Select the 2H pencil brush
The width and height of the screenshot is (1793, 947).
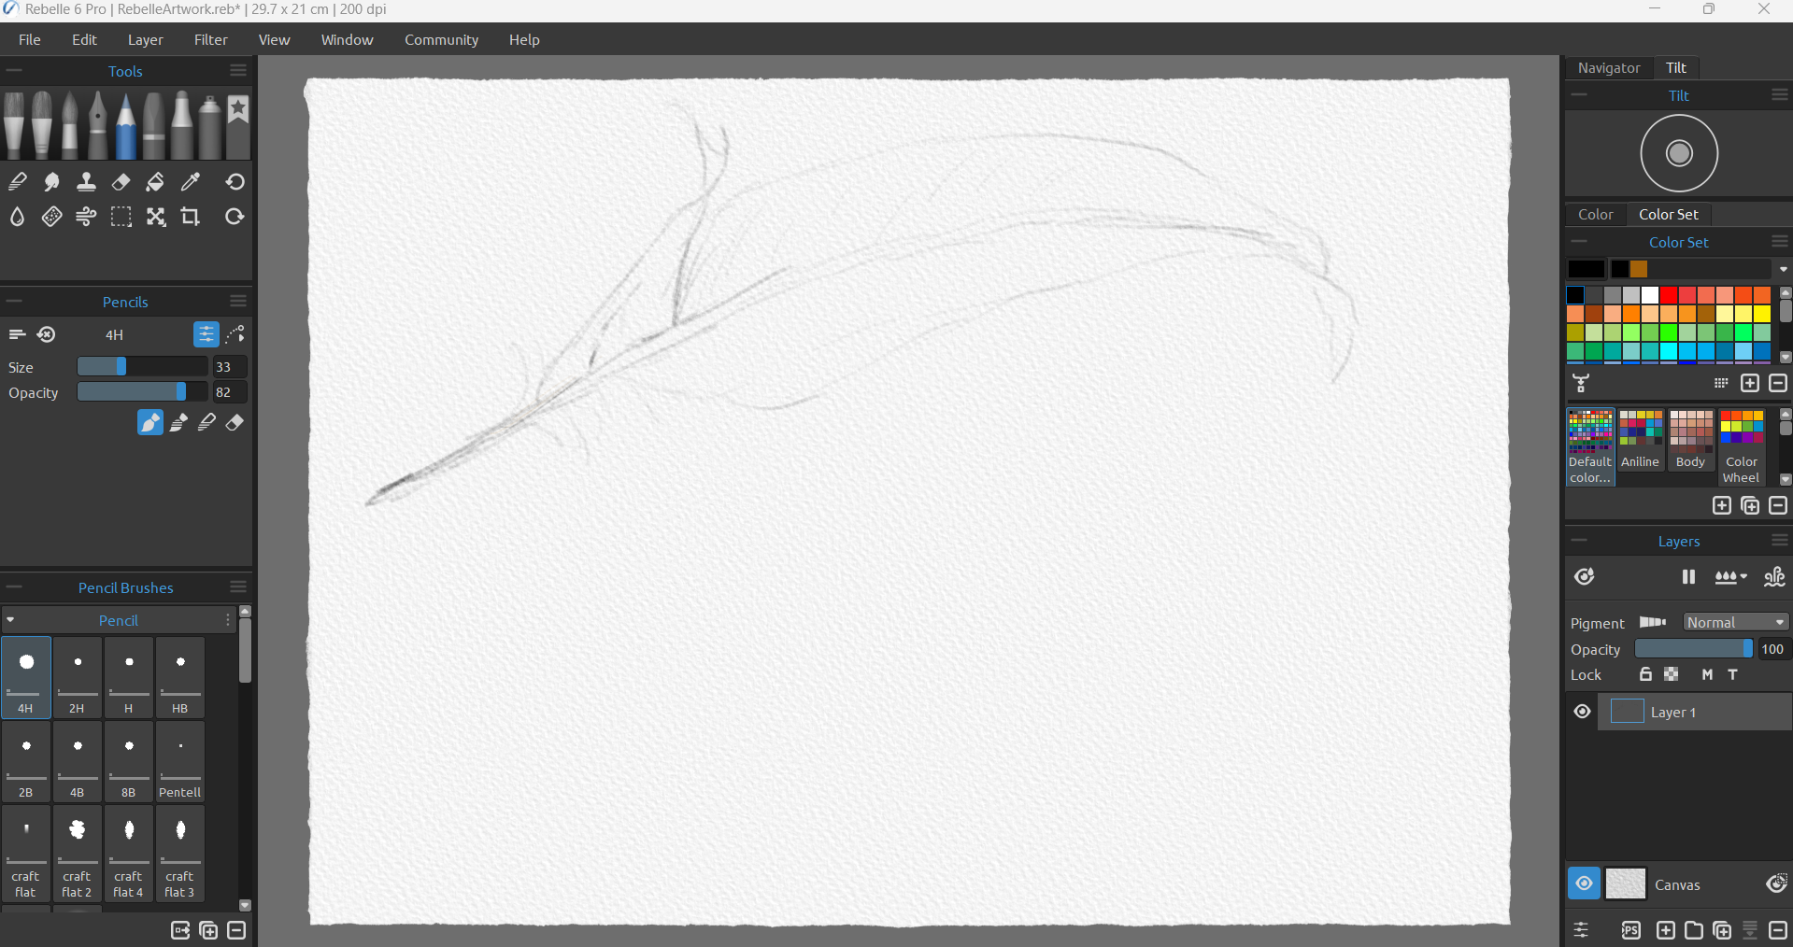click(78, 677)
